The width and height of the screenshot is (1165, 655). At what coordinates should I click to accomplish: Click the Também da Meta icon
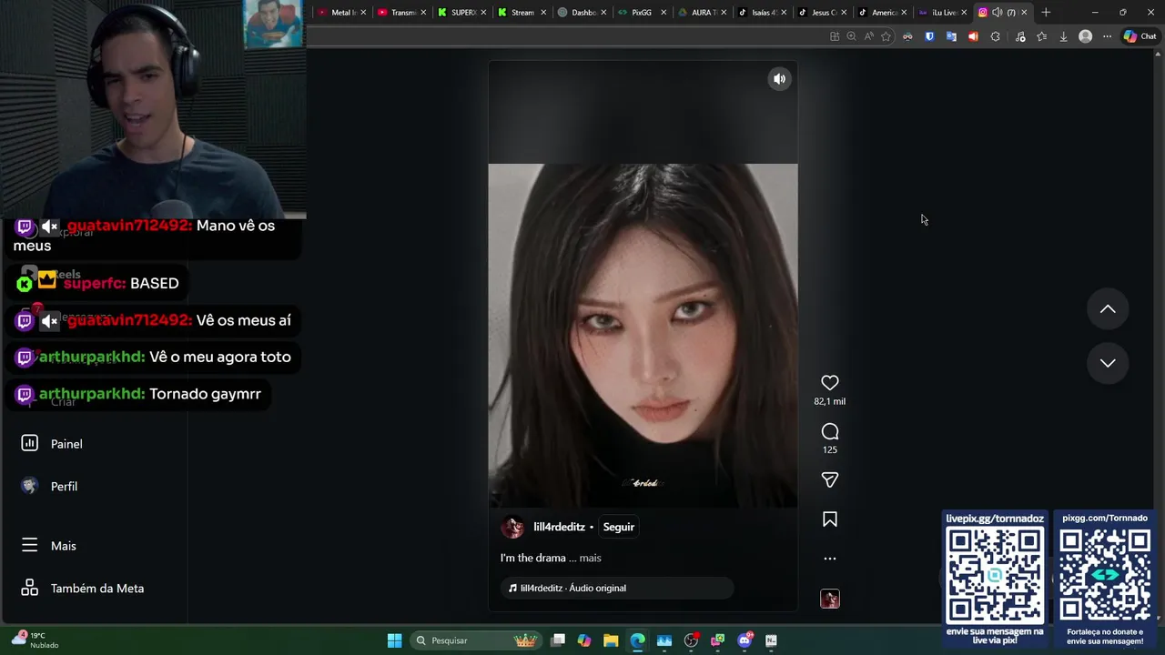[29, 588]
